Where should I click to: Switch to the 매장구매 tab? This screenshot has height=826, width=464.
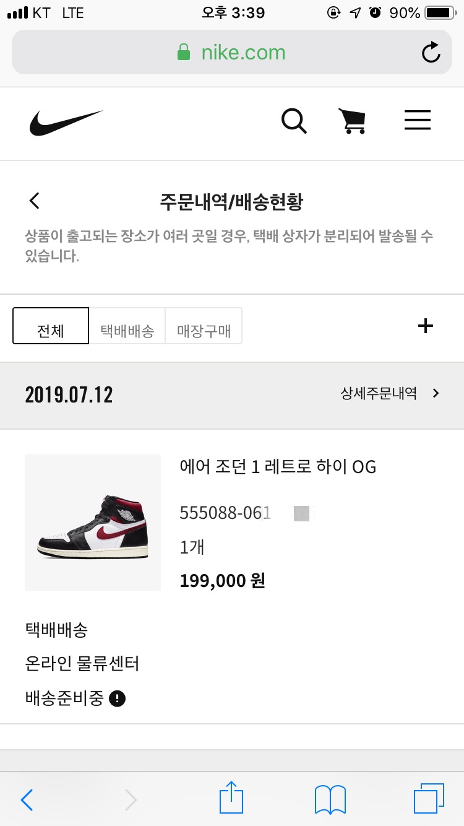204,326
